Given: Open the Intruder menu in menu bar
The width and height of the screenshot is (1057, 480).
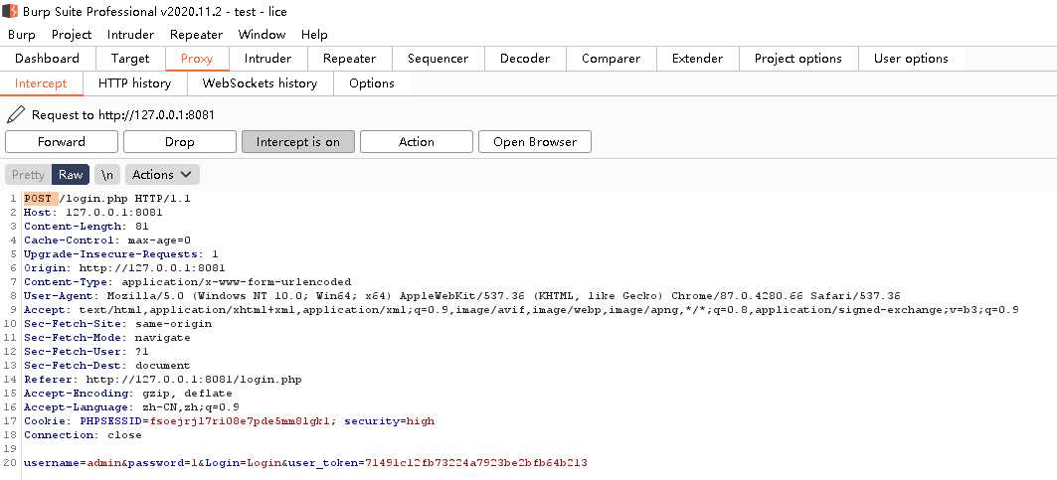Looking at the screenshot, I should tap(131, 35).
